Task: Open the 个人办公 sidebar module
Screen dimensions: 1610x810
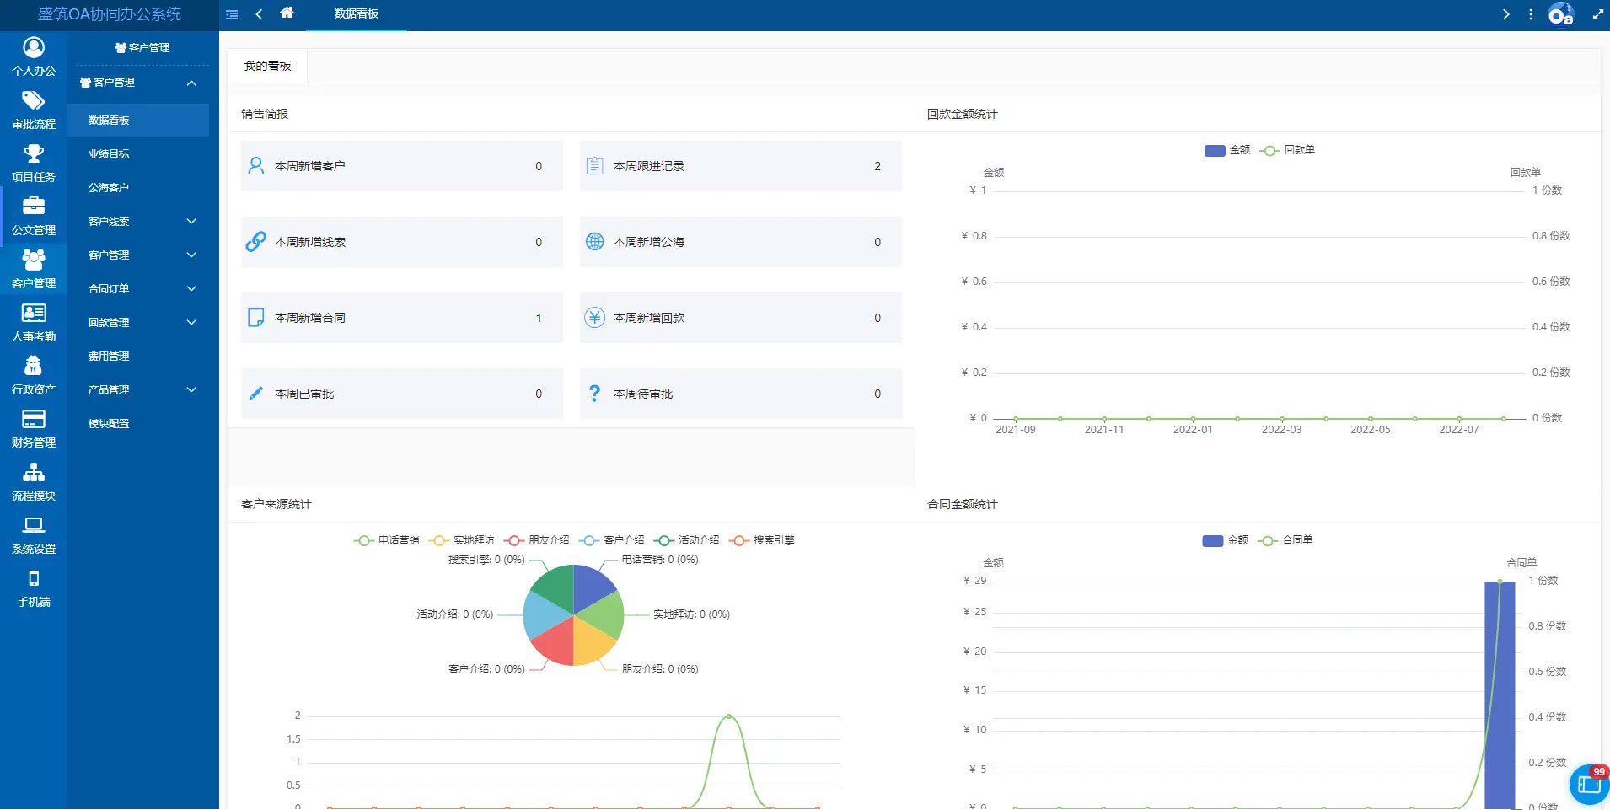Action: (x=34, y=56)
